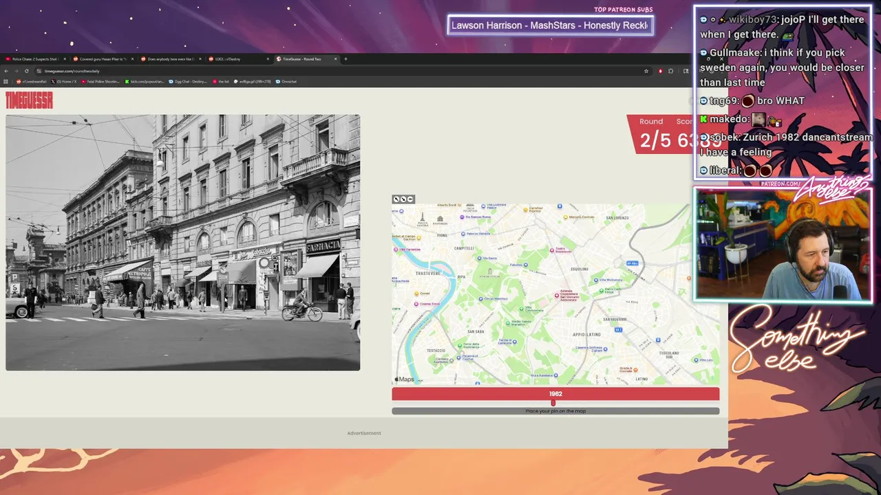Click the Advertisement label below the game
Screen dimensions: 881x495
[x=364, y=433]
